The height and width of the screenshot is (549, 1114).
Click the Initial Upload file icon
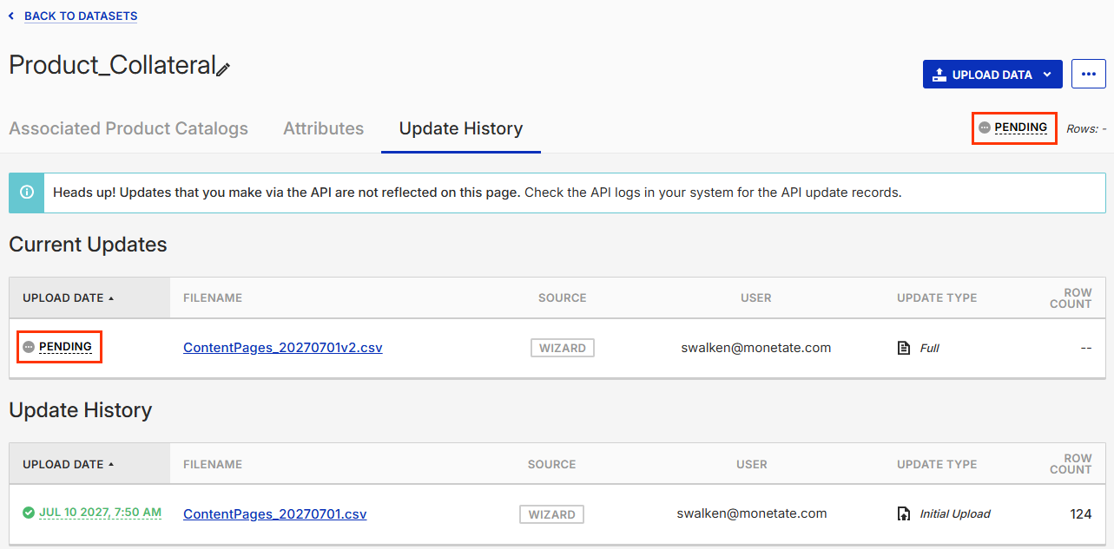coord(904,513)
